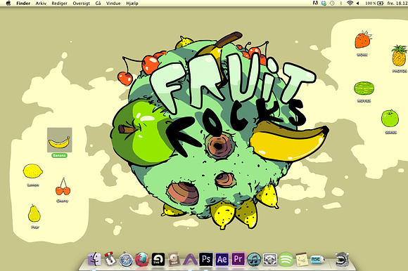
Task: Click the Adobe status icon in menu bar
Action: tap(315, 3)
